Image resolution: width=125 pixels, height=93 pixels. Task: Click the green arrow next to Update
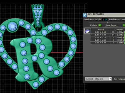point(100,25)
